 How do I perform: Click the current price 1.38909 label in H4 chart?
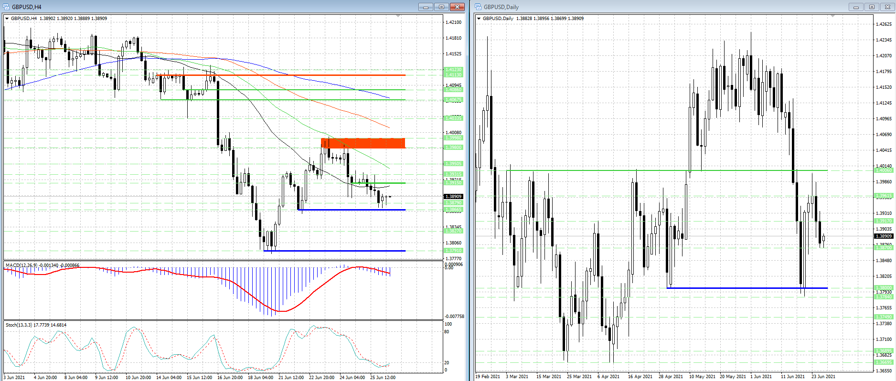click(453, 196)
